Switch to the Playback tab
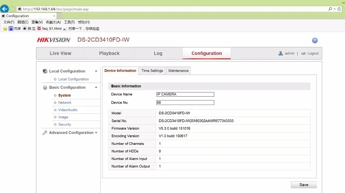Image resolution: width=345 pixels, height=193 pixels. 109,53
